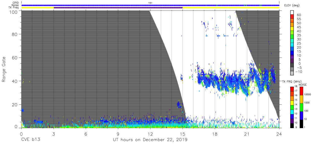Image resolution: width=314 pixels, height=145 pixels.
Task: Click the orange NOISE swatch between 1000 and 10000
Action: 301,99
